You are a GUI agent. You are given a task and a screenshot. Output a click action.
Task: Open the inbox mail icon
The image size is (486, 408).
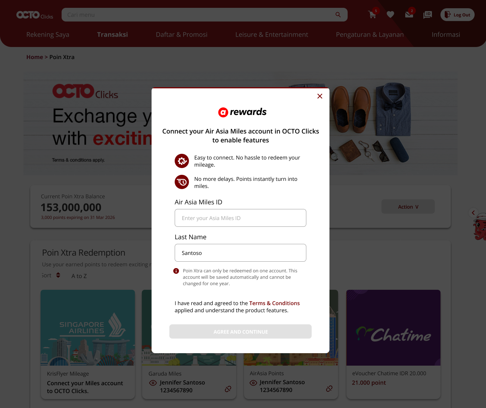point(409,15)
